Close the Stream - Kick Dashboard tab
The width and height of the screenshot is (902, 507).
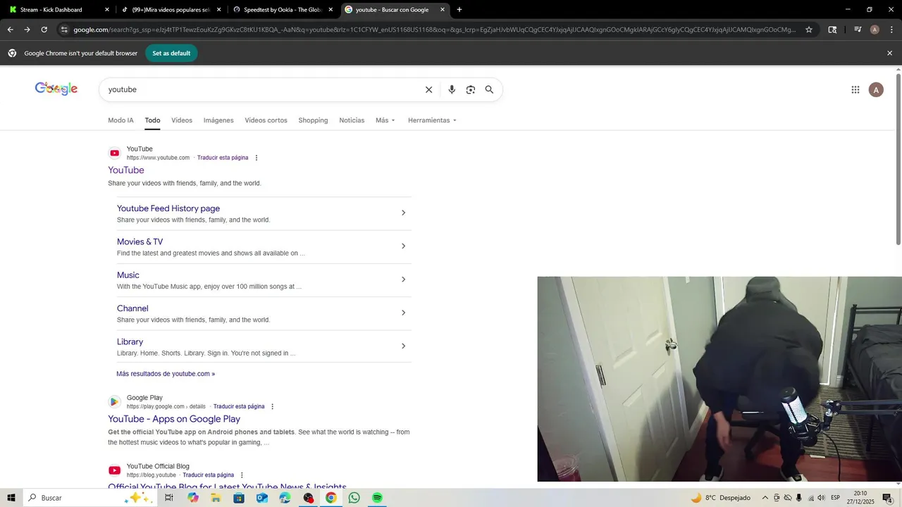pos(107,10)
